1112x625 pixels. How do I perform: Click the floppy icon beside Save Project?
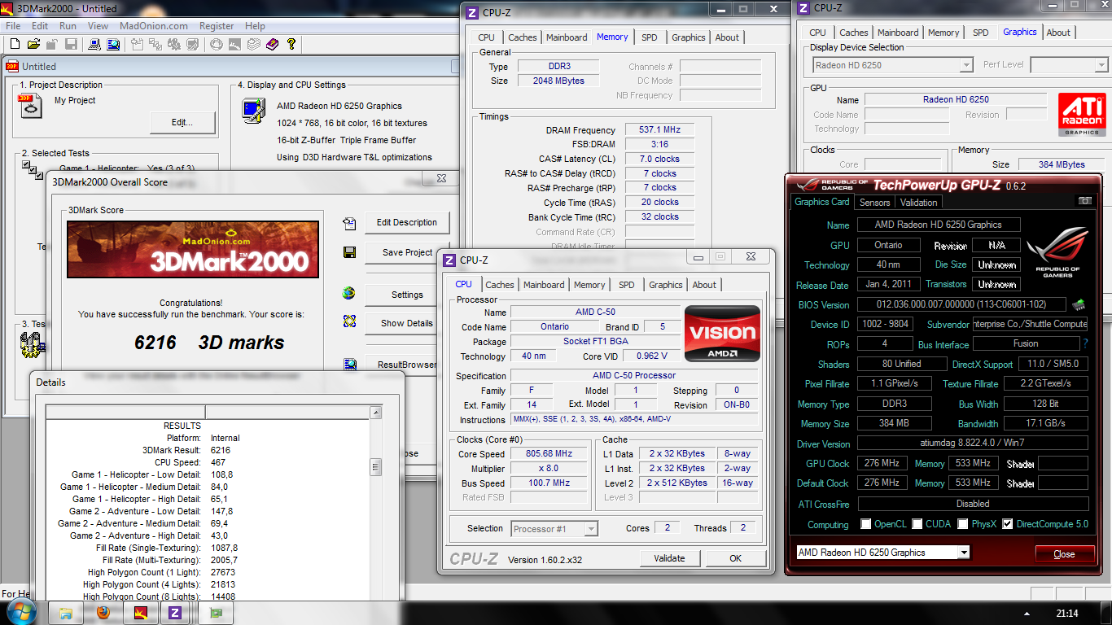click(x=350, y=252)
